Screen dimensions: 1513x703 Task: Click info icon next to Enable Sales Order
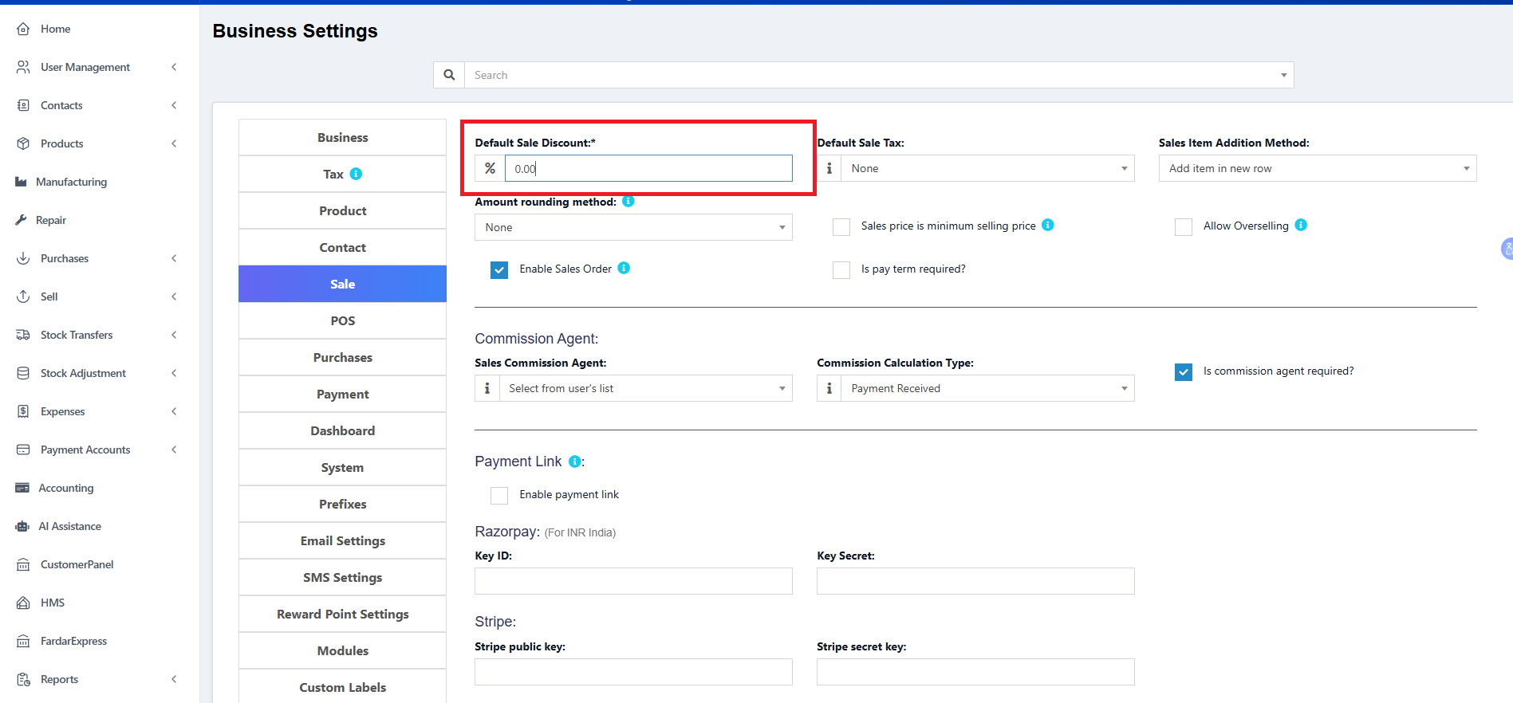tap(624, 269)
